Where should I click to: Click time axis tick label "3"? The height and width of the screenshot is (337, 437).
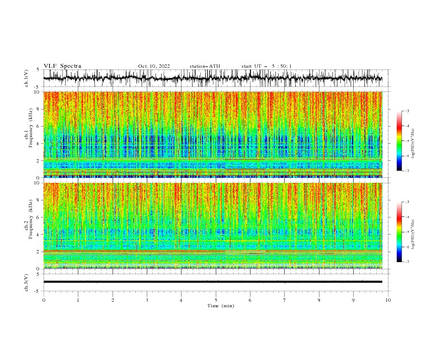pyautogui.click(x=147, y=300)
